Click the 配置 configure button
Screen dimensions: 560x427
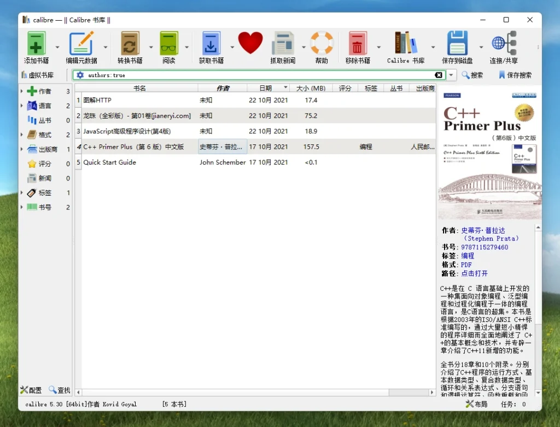click(x=31, y=390)
